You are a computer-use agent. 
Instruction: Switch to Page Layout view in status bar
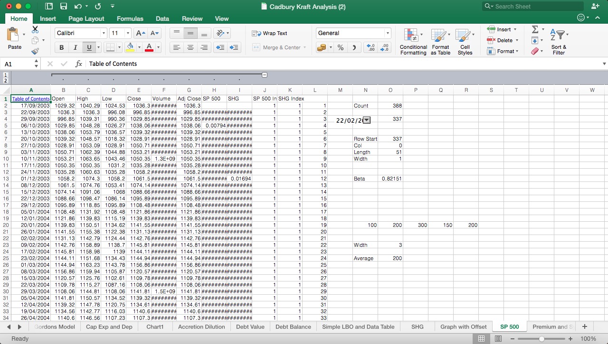[498, 339]
